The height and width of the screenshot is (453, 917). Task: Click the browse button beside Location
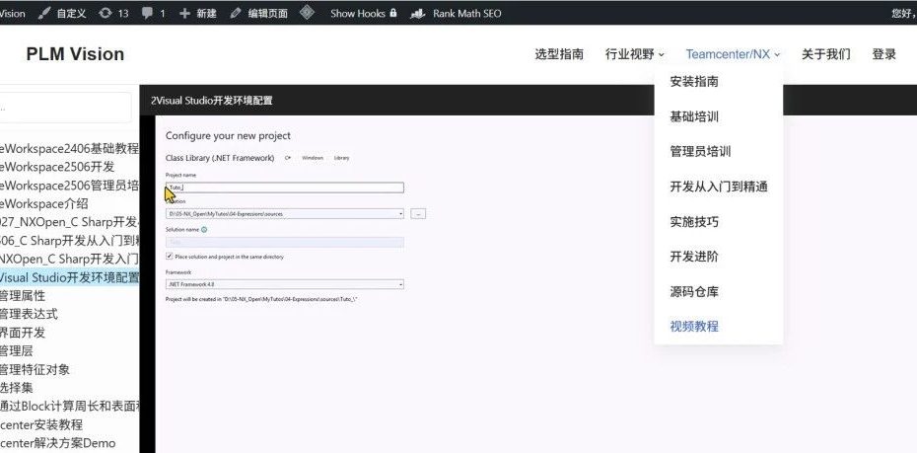click(418, 213)
